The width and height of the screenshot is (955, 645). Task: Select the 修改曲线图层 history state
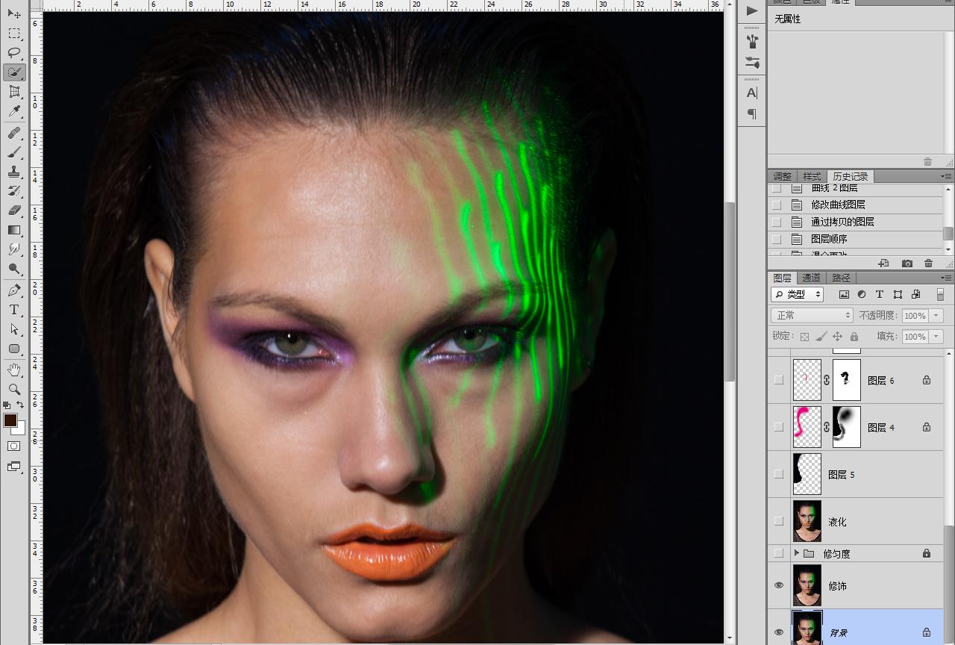[838, 205]
